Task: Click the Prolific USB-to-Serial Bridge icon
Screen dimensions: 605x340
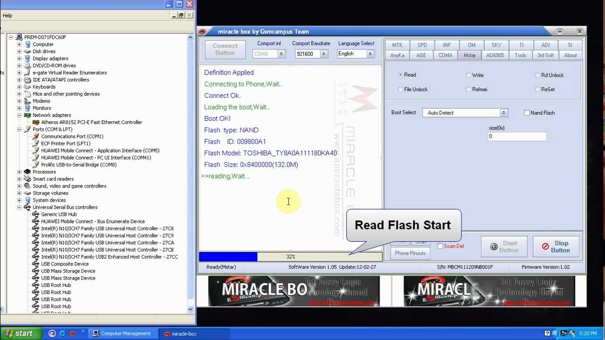Action: [x=36, y=165]
